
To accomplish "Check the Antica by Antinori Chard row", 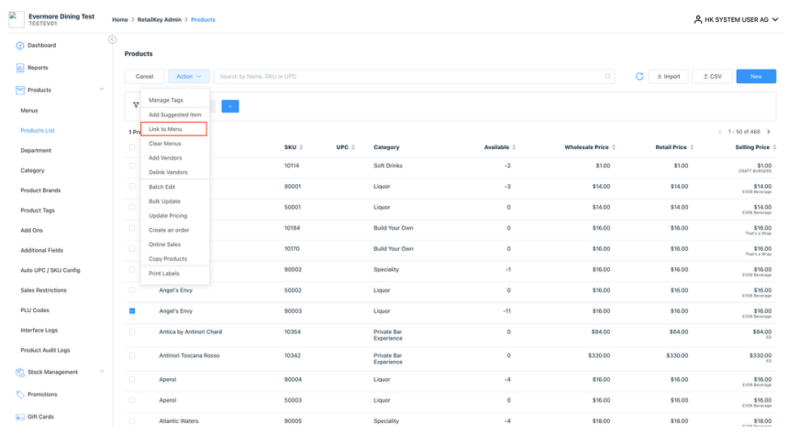I will point(132,332).
